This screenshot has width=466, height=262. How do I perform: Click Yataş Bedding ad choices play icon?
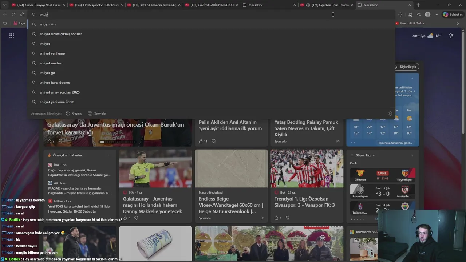[x=338, y=141]
